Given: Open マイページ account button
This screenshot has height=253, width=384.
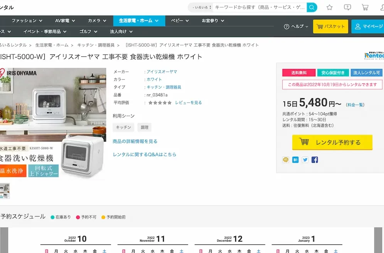Looking at the screenshot, I should point(367,27).
